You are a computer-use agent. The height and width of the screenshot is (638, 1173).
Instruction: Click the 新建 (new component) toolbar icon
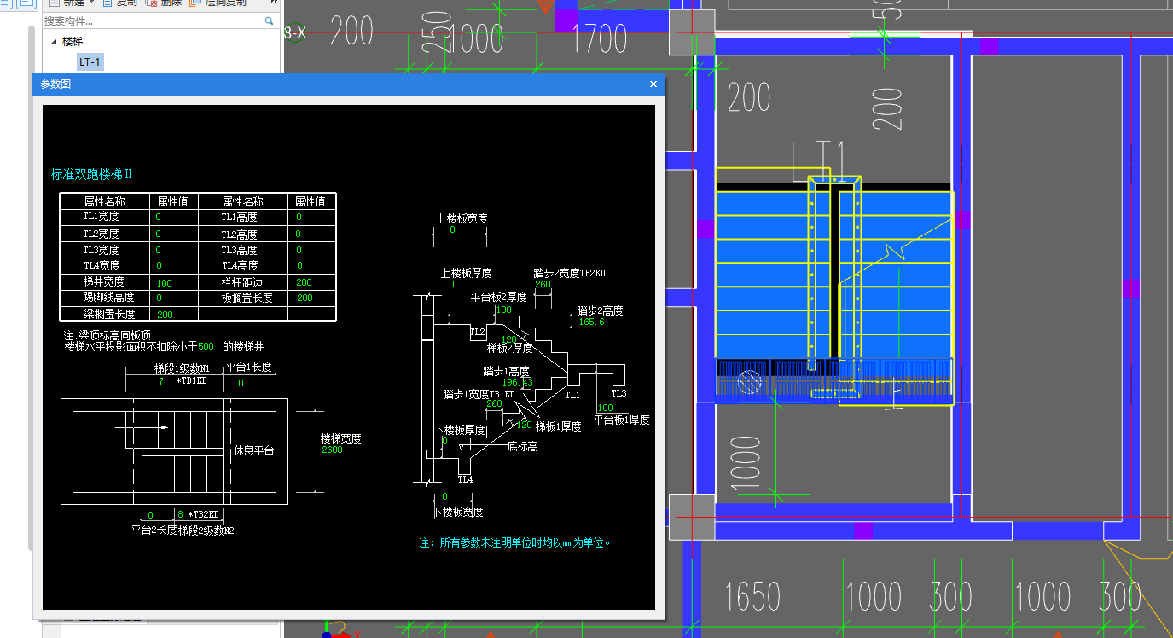pos(53,3)
